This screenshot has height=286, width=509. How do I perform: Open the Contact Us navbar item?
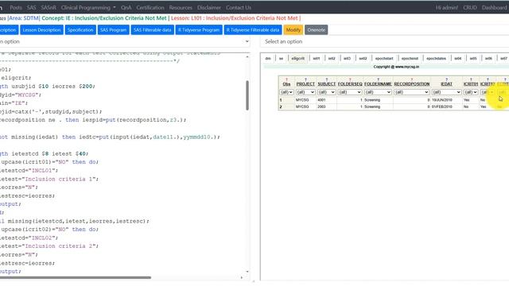[239, 7]
